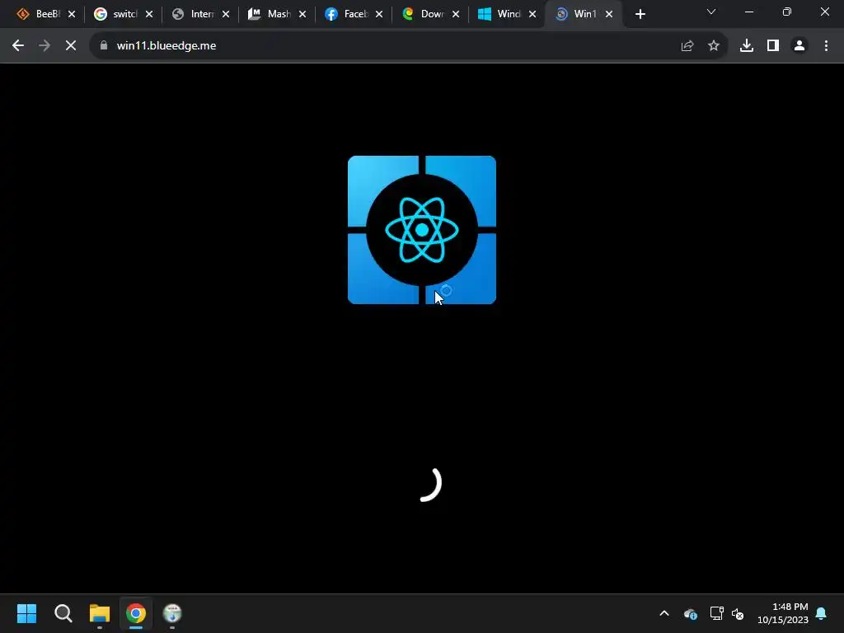844x633 pixels.
Task: Close the Wind tab
Action: pyautogui.click(x=532, y=14)
